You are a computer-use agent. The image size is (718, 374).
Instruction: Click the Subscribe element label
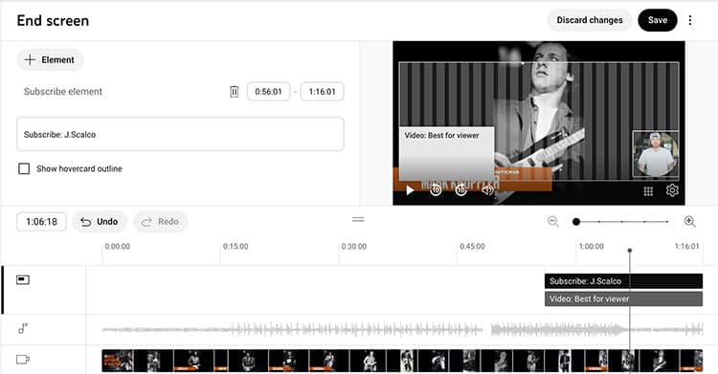pyautogui.click(x=63, y=92)
